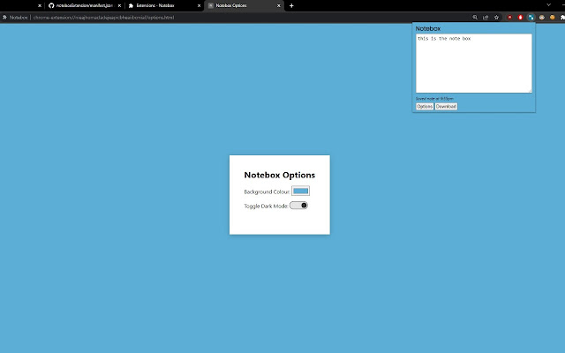Switch to the noteboxExtension manifest.json tab
The height and width of the screenshot is (353, 565).
(83, 5)
